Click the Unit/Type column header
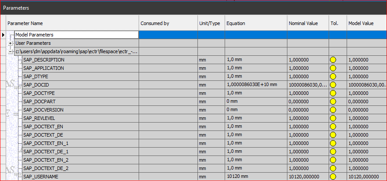Screen dimensions: 387x181 pyautogui.click(x=211, y=23)
